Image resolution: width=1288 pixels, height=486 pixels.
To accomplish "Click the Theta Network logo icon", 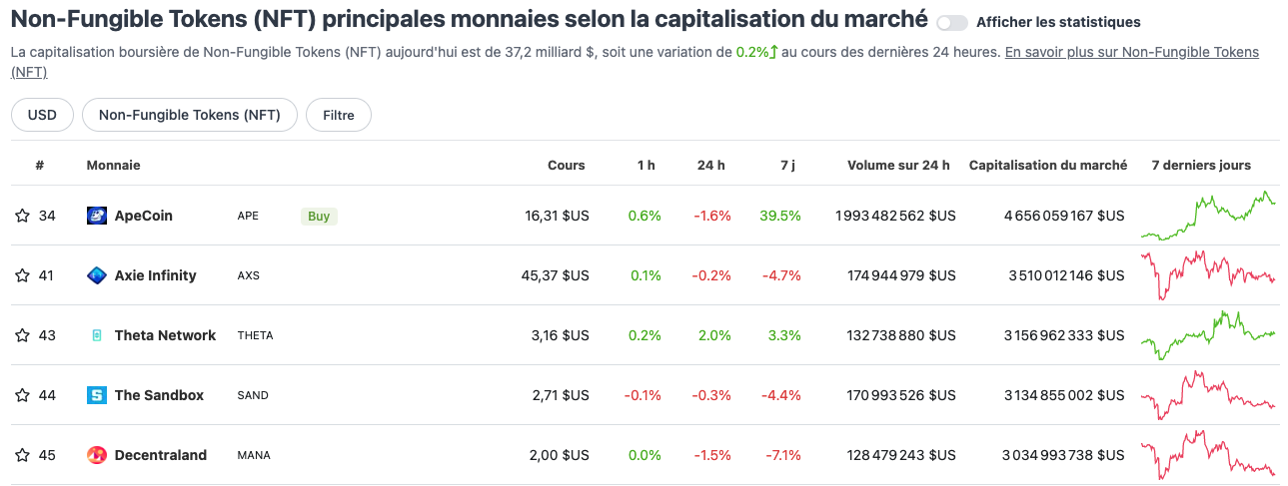I will click(x=97, y=335).
